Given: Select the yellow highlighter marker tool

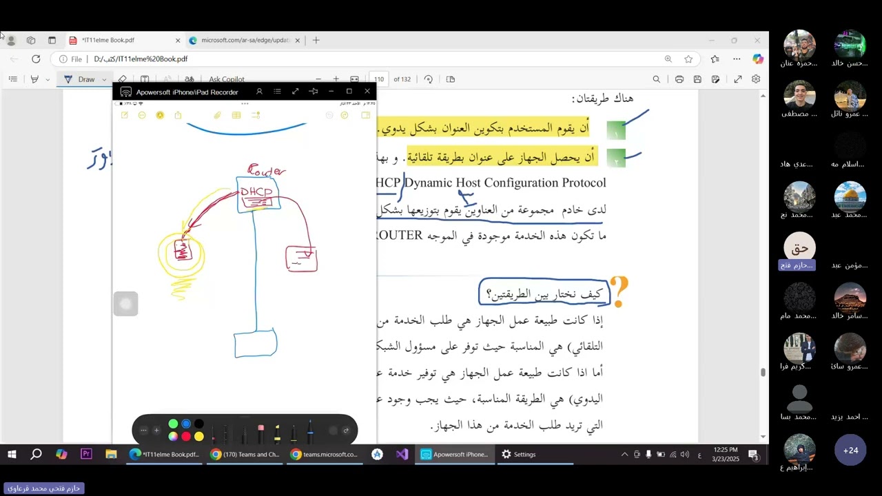Looking at the screenshot, I should point(277,433).
